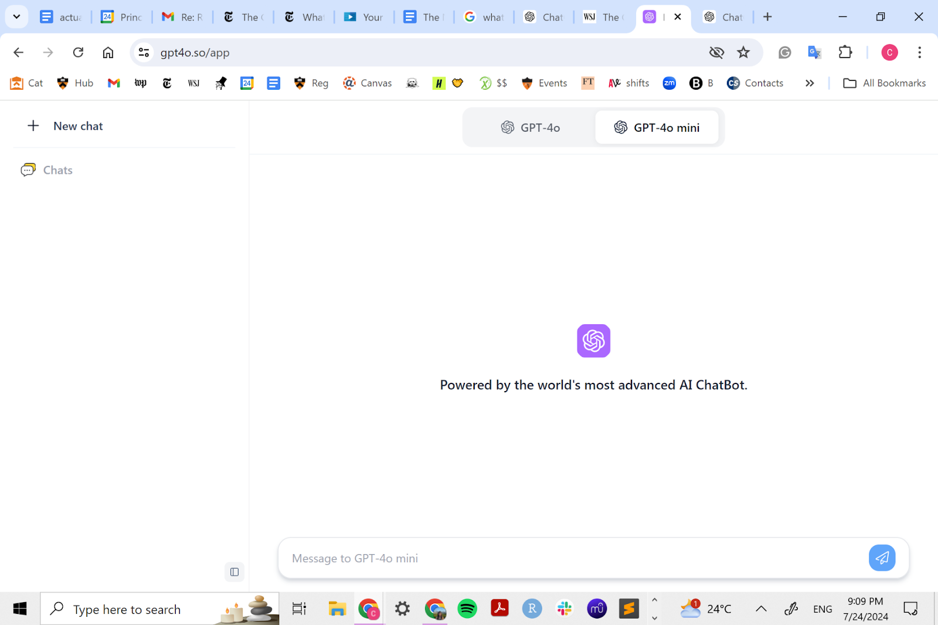Show hidden system tray icons
This screenshot has width=938, height=625.
(x=761, y=609)
